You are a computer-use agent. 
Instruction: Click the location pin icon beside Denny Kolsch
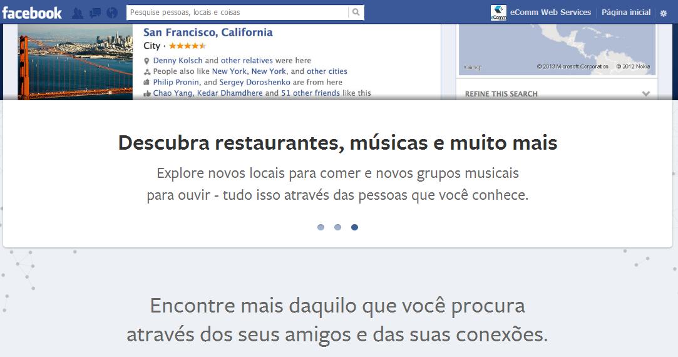(146, 61)
